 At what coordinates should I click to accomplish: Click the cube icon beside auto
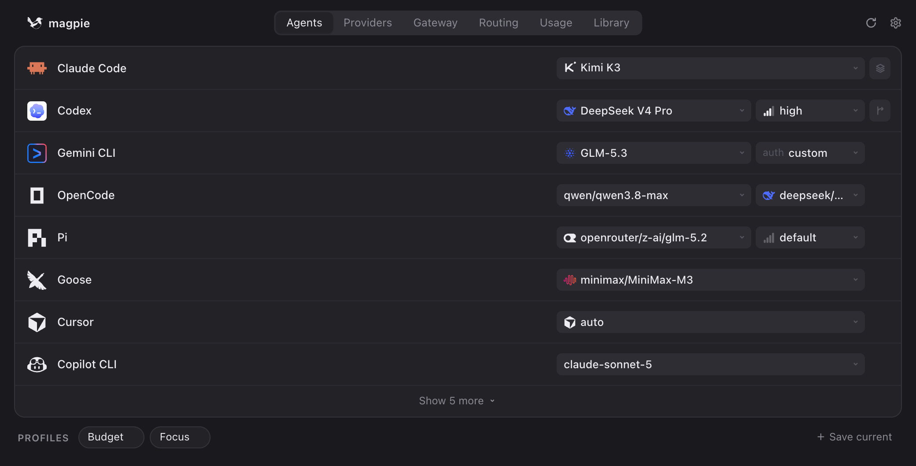point(570,322)
